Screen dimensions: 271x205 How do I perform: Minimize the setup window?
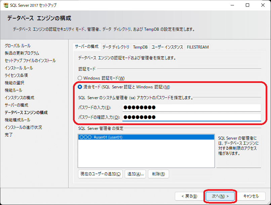pyautogui.click(x=232, y=5)
